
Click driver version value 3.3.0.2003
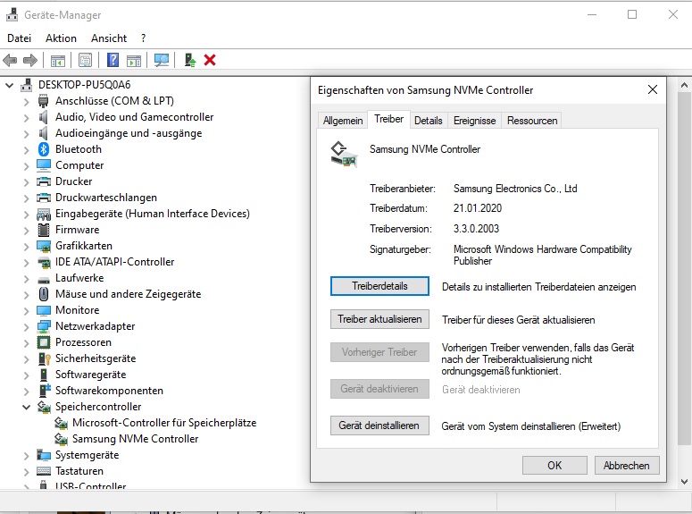point(476,229)
